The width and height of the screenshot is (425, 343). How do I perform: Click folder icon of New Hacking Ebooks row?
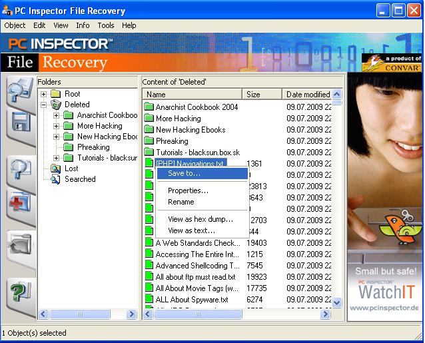pyautogui.click(x=149, y=129)
